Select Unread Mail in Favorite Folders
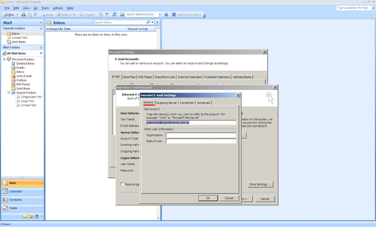 [x=20, y=38]
